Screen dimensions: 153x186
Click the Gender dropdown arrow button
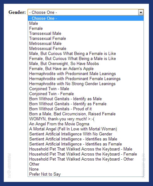pyautogui.click(x=141, y=12)
